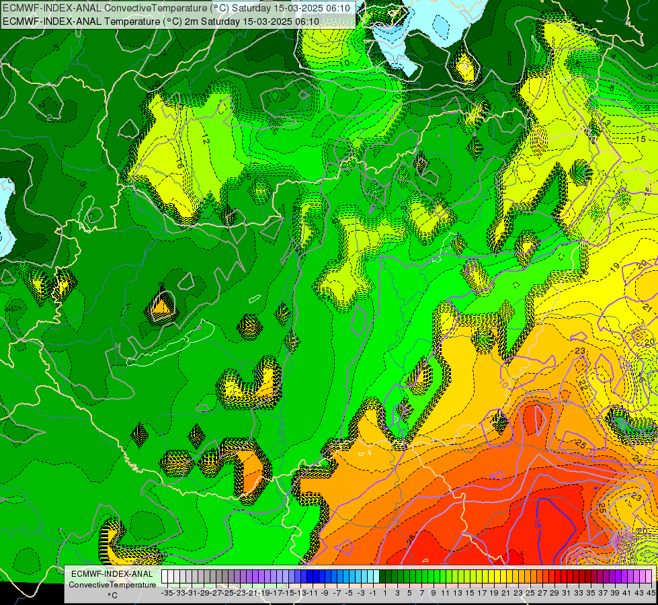Click the 22 contour label on the map

click(583, 384)
